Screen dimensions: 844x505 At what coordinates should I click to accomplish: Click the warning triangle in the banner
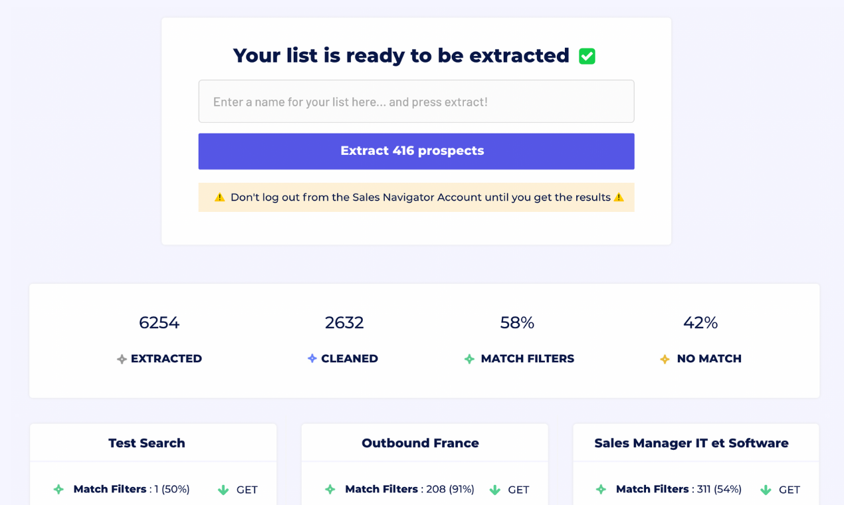pos(219,197)
